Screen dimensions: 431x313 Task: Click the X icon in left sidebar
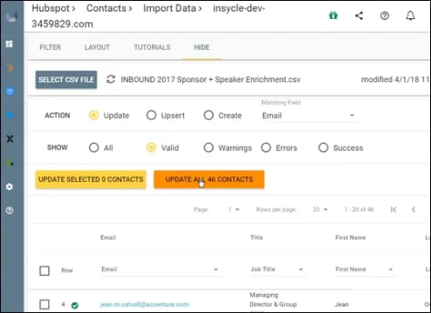click(9, 139)
